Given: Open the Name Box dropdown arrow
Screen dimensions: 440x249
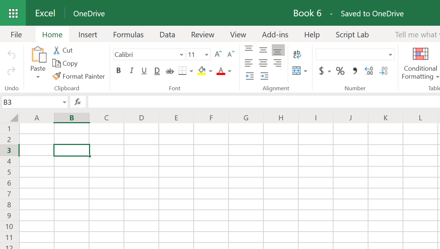Looking at the screenshot, I should pyautogui.click(x=65, y=102).
